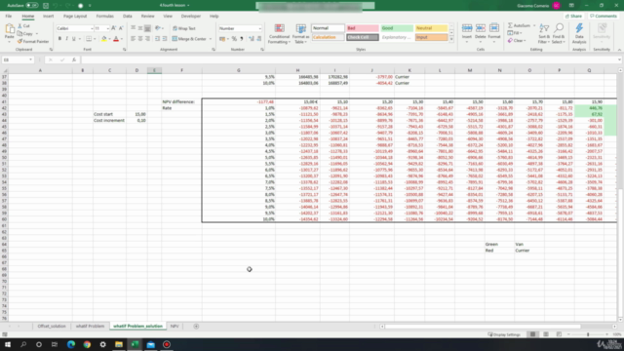Screen dimensions: 624x351
Task: Open the Borders icon
Action: [x=89, y=39]
